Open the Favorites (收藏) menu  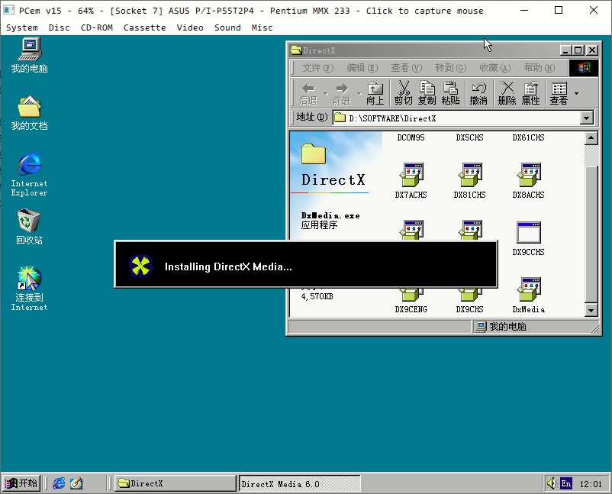(x=495, y=68)
